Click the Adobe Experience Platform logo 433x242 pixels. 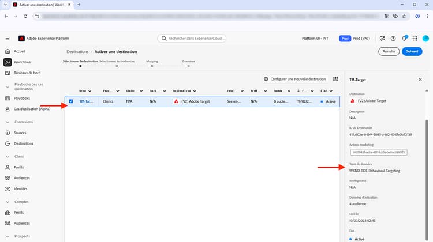click(21, 38)
